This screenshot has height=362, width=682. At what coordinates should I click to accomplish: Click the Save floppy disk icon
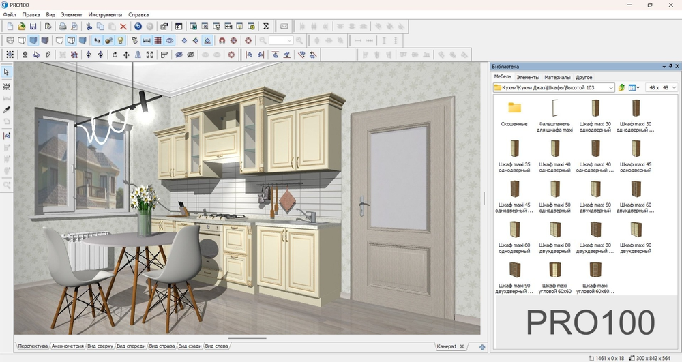[33, 27]
